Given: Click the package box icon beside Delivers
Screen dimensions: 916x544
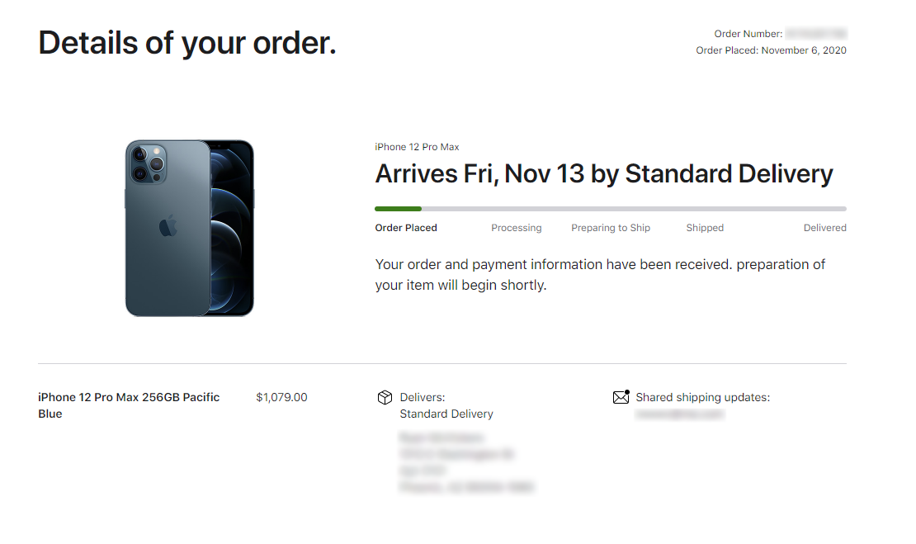Looking at the screenshot, I should coord(384,398).
